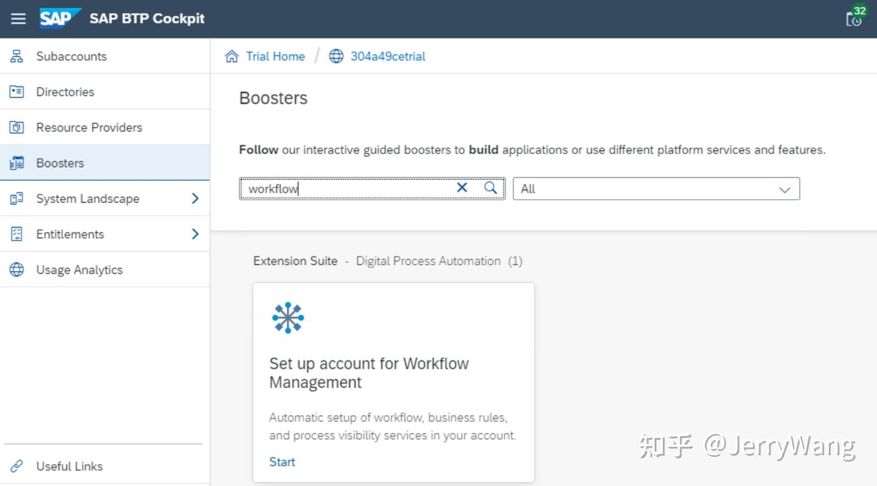Click the search magnifier in the search field
Screen dimensions: 877x486
click(490, 188)
